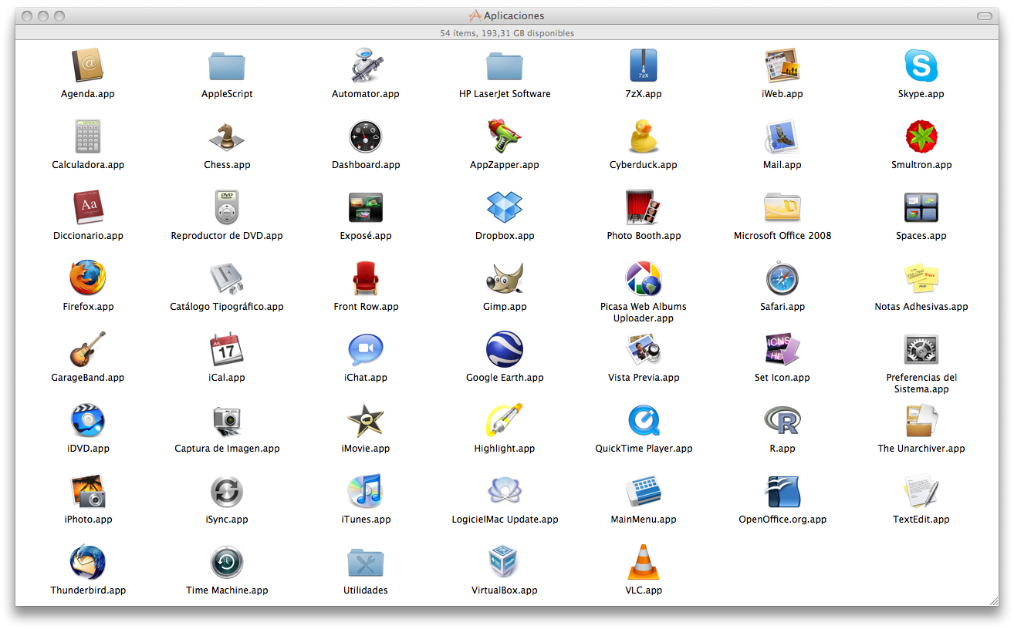Open Google Earth
The image size is (1014, 629).
[x=504, y=349]
